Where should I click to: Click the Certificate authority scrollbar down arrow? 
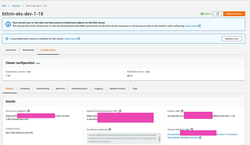tap(159, 143)
